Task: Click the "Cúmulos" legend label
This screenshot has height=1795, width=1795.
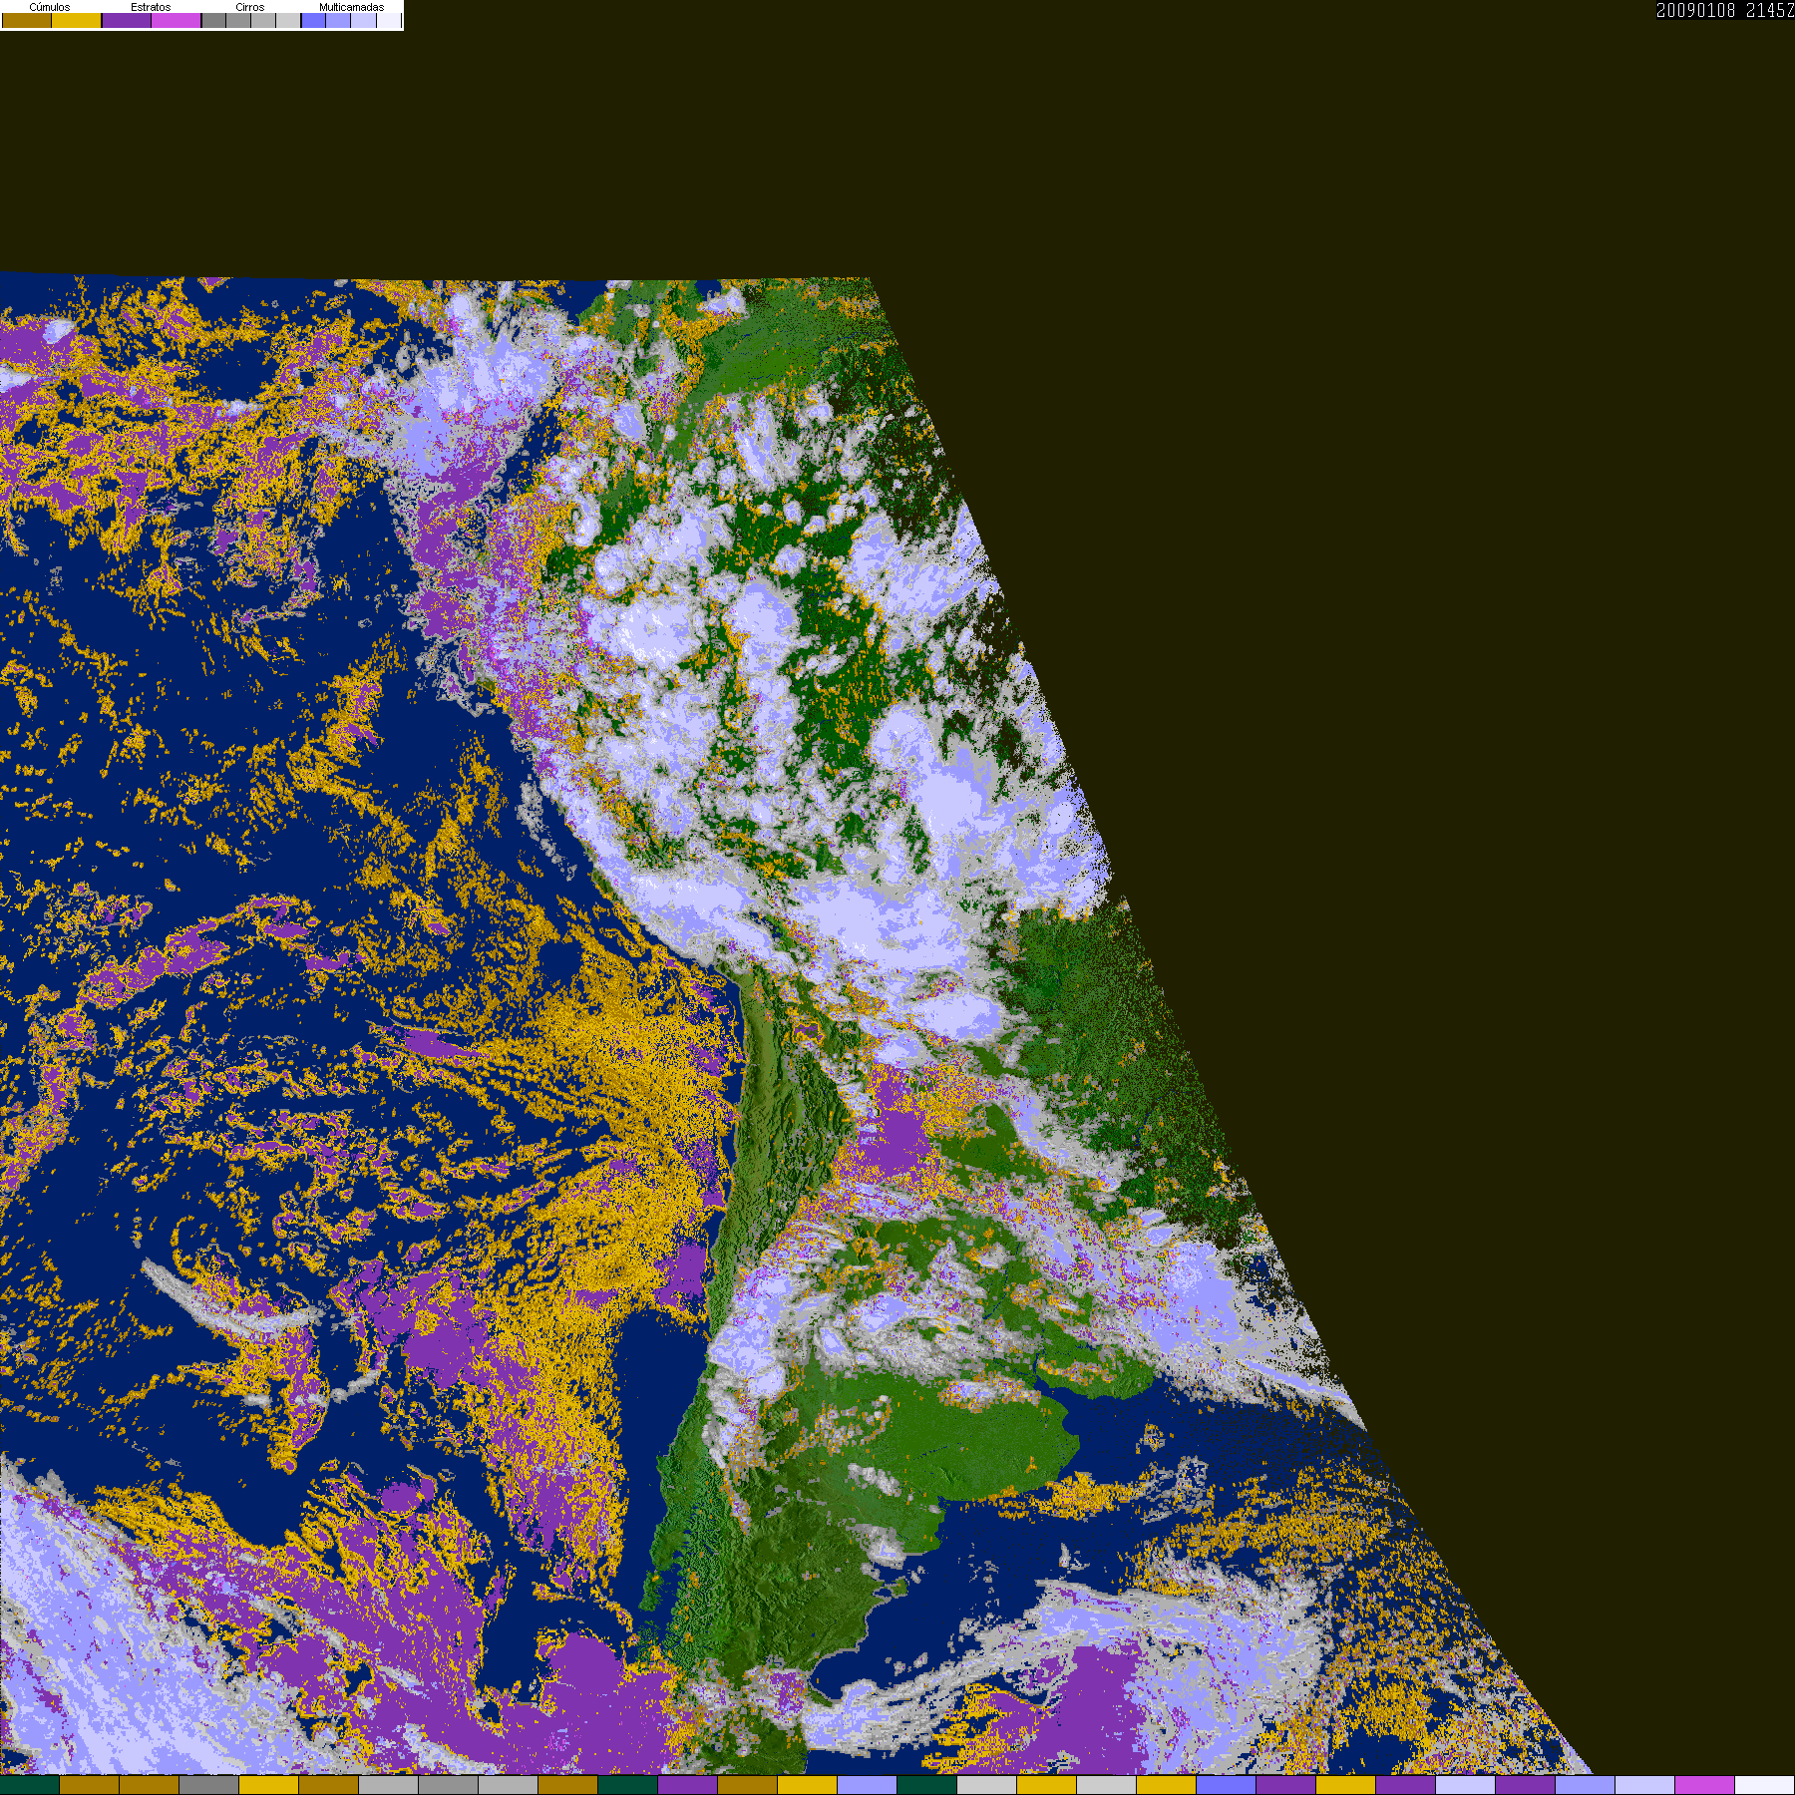Action: [50, 7]
